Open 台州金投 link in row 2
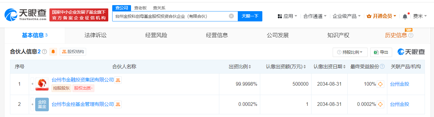Screen dimensions: 434x117 (399, 104)
